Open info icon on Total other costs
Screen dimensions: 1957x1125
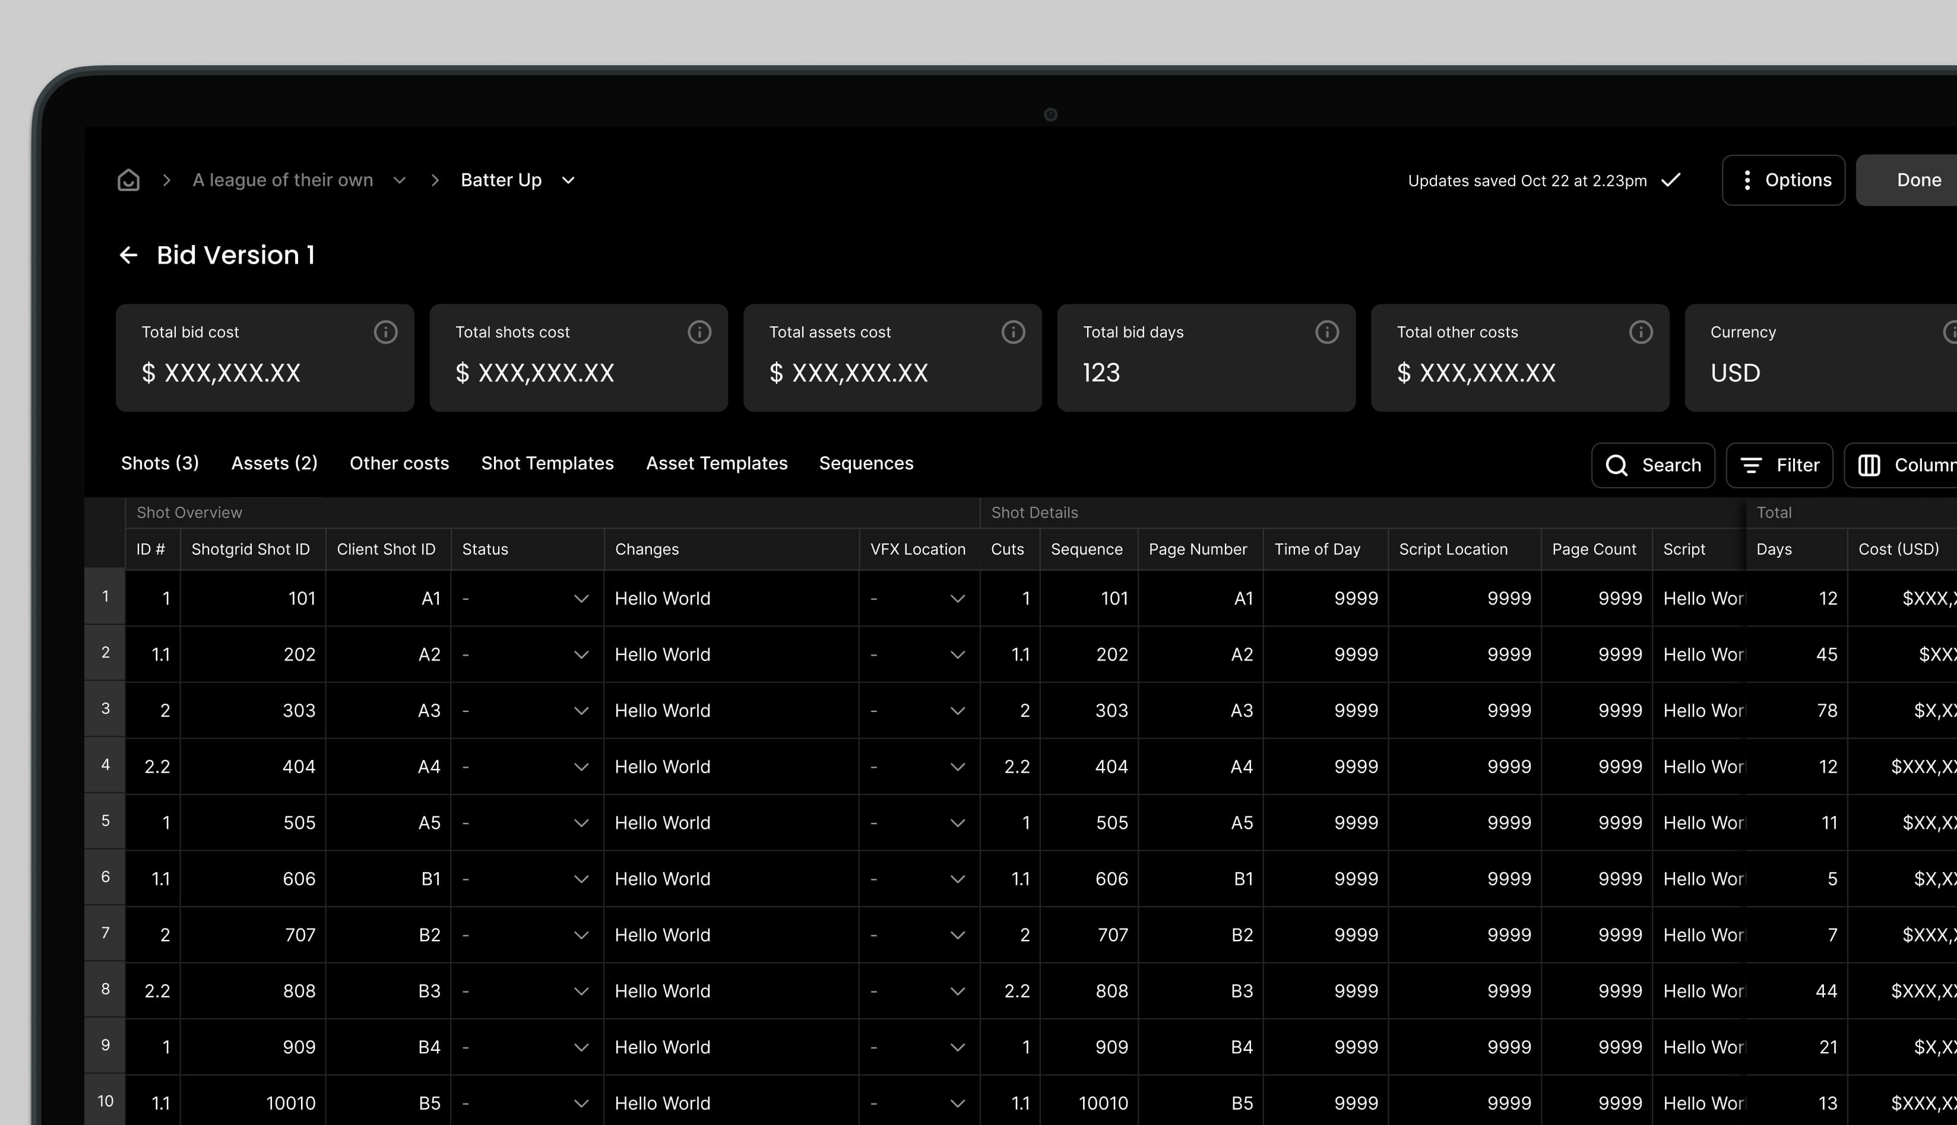point(1641,332)
